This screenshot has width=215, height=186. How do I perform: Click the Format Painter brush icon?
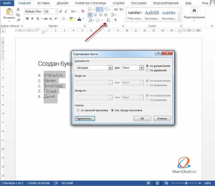pos(18,20)
